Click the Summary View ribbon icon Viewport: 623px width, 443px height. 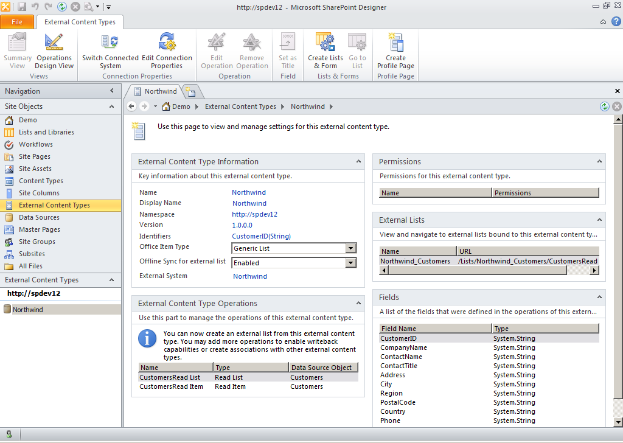[x=17, y=42]
